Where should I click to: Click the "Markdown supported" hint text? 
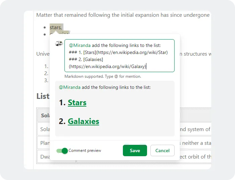103,76
